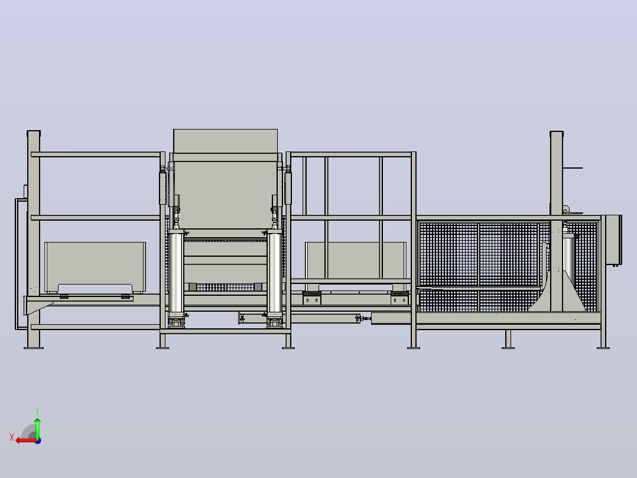Viewport: 637px width, 478px height.
Task: Select the tall left frame post
Action: tap(34, 239)
